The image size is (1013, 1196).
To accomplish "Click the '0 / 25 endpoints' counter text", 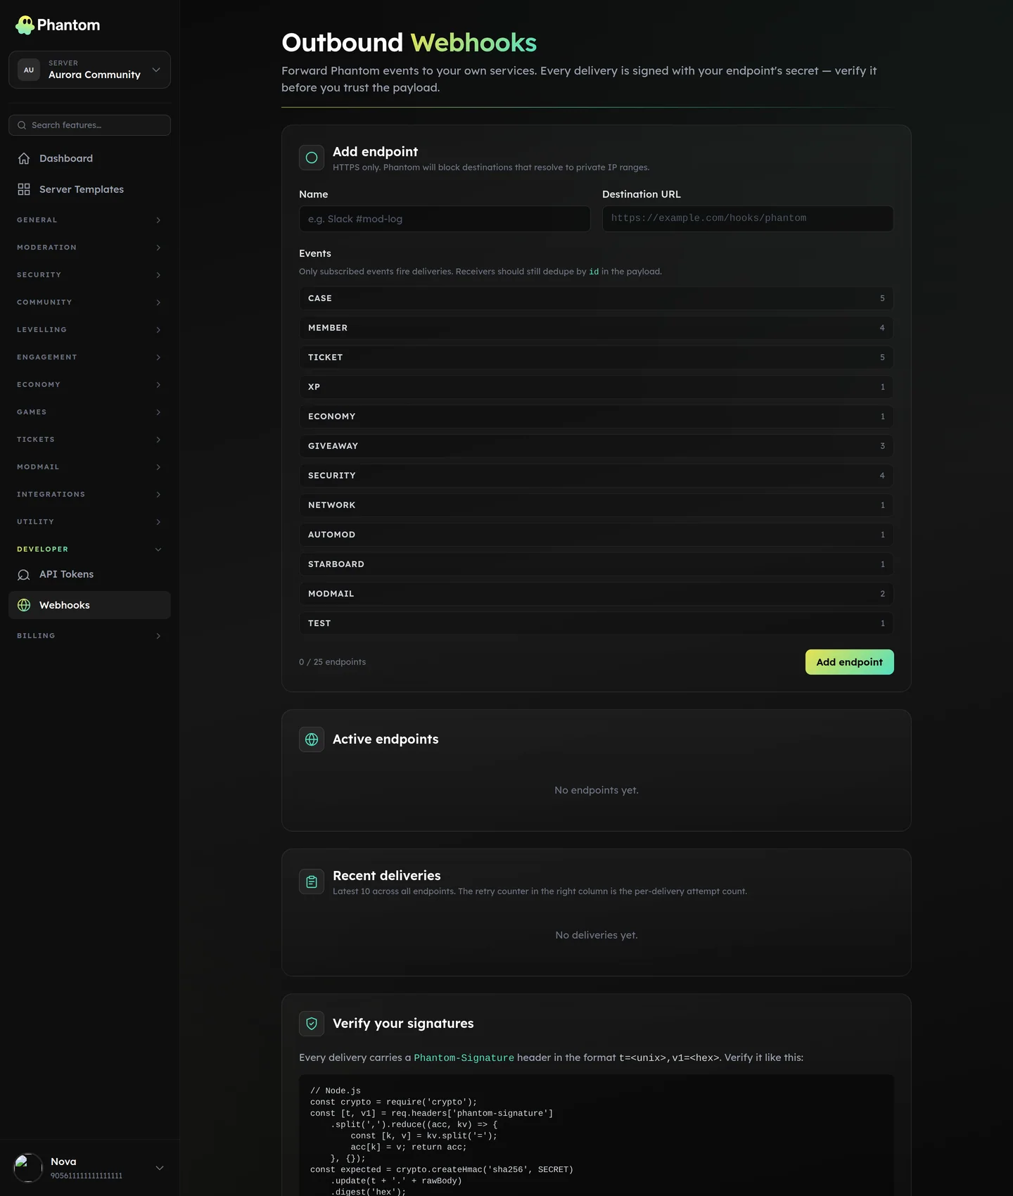I will click(x=332, y=662).
